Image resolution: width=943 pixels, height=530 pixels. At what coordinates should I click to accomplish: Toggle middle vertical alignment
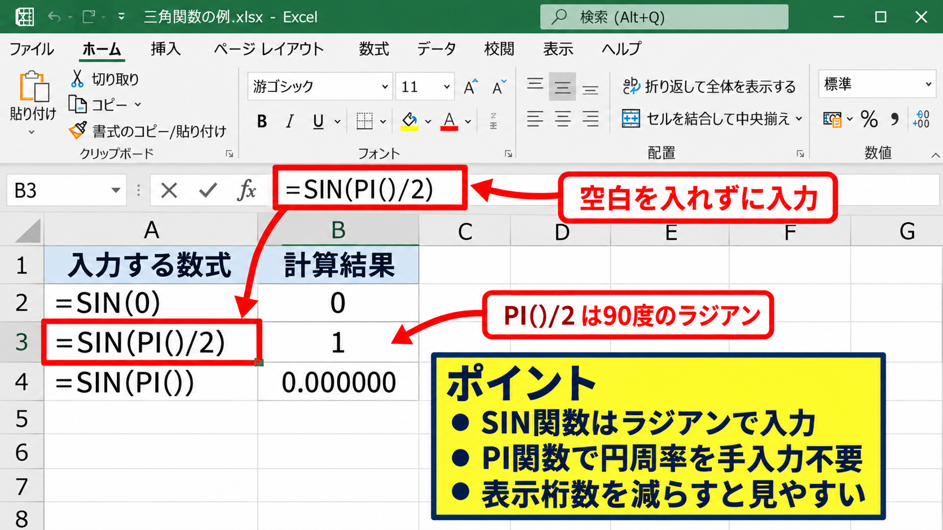562,86
